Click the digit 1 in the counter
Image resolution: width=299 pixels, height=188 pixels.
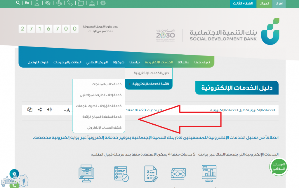[40, 29]
